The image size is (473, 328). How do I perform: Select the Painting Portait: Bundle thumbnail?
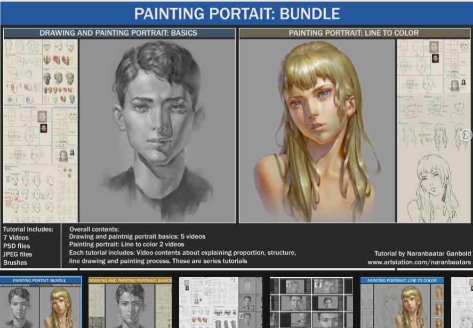(41, 302)
